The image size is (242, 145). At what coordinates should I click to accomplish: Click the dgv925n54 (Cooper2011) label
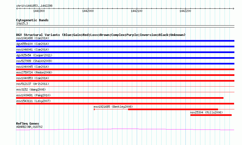[x=34, y=55]
